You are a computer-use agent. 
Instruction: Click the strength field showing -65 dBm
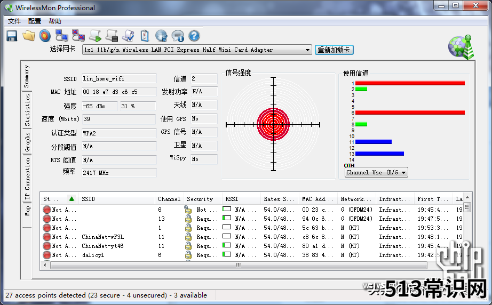100,106
